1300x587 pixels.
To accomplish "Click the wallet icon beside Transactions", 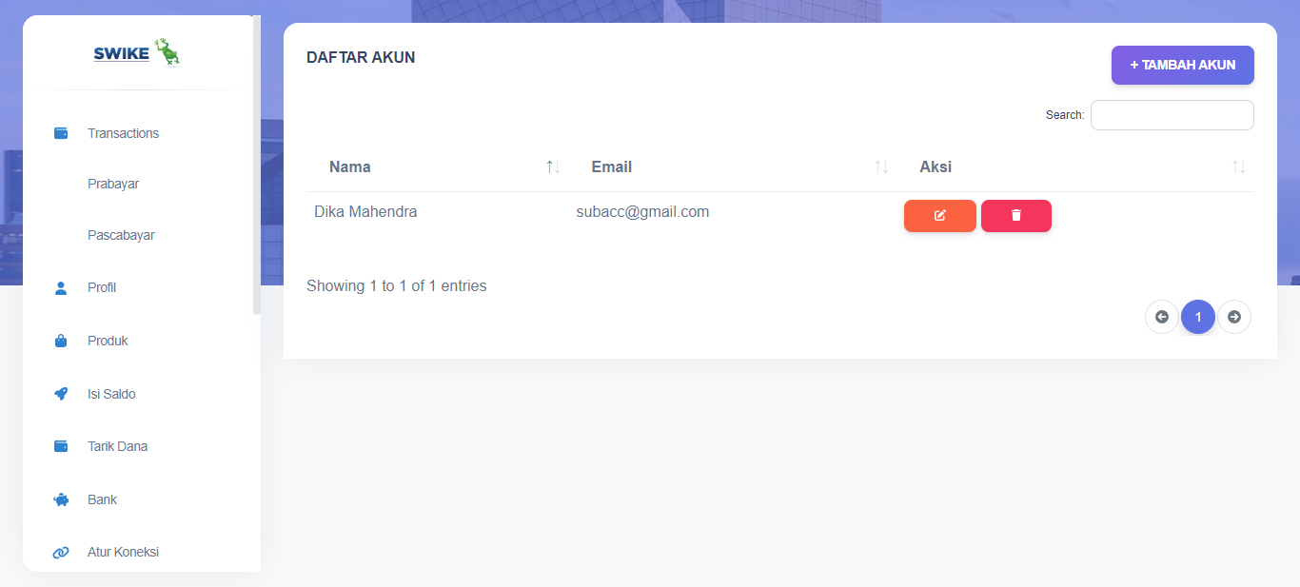I will 61,133.
